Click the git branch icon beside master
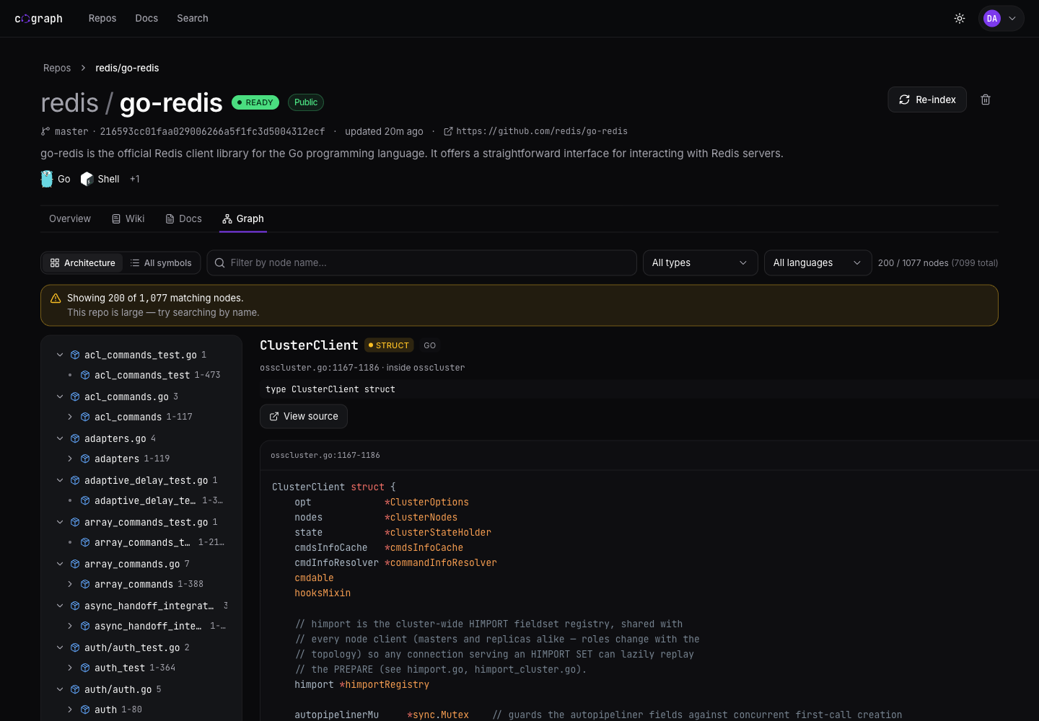Viewport: 1039px width, 721px height. pyautogui.click(x=45, y=131)
